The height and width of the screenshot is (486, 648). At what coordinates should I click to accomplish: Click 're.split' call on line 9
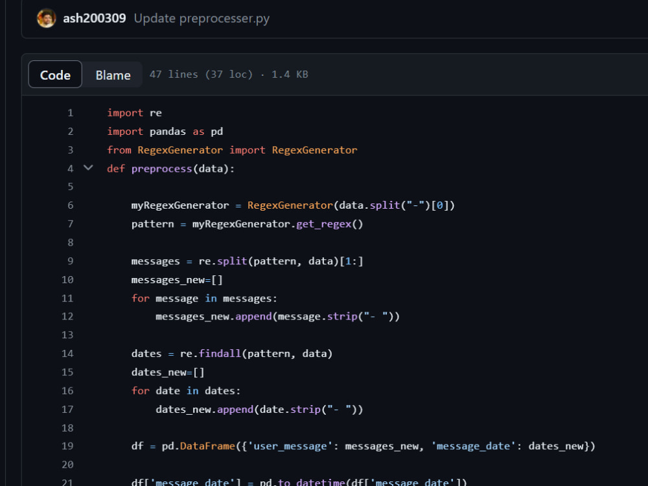click(223, 261)
